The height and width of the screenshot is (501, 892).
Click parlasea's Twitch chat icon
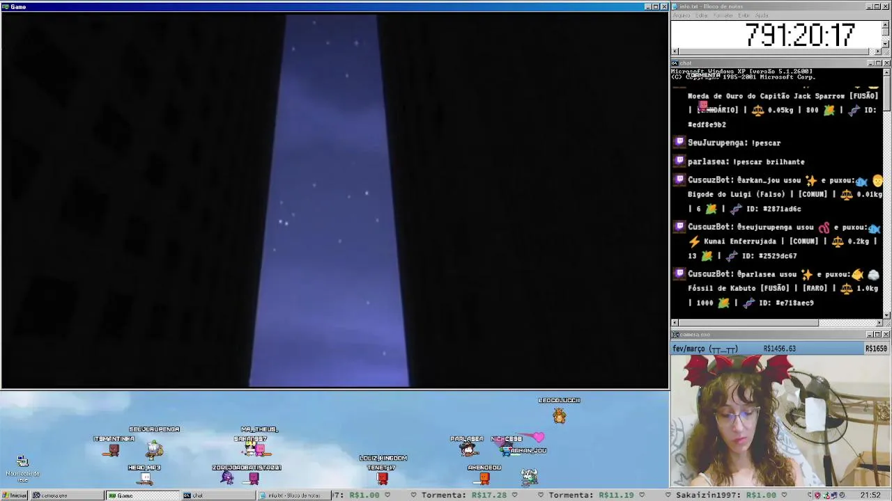[679, 161]
